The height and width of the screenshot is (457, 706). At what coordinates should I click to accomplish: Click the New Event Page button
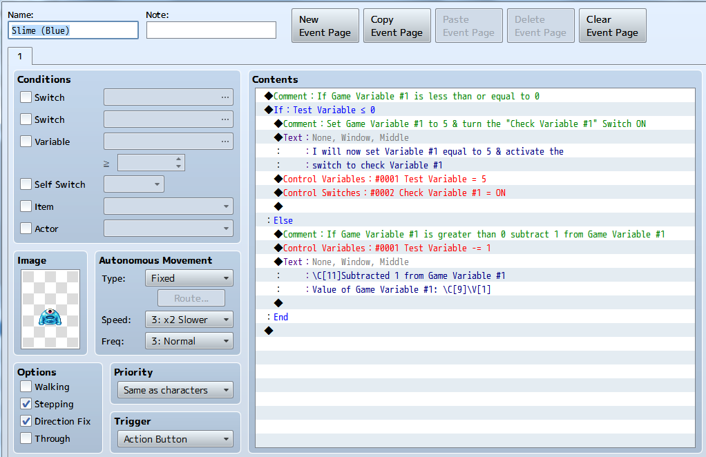pos(325,26)
